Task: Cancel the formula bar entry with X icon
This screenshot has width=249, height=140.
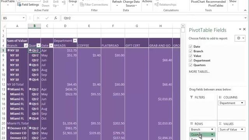Action: [38, 18]
